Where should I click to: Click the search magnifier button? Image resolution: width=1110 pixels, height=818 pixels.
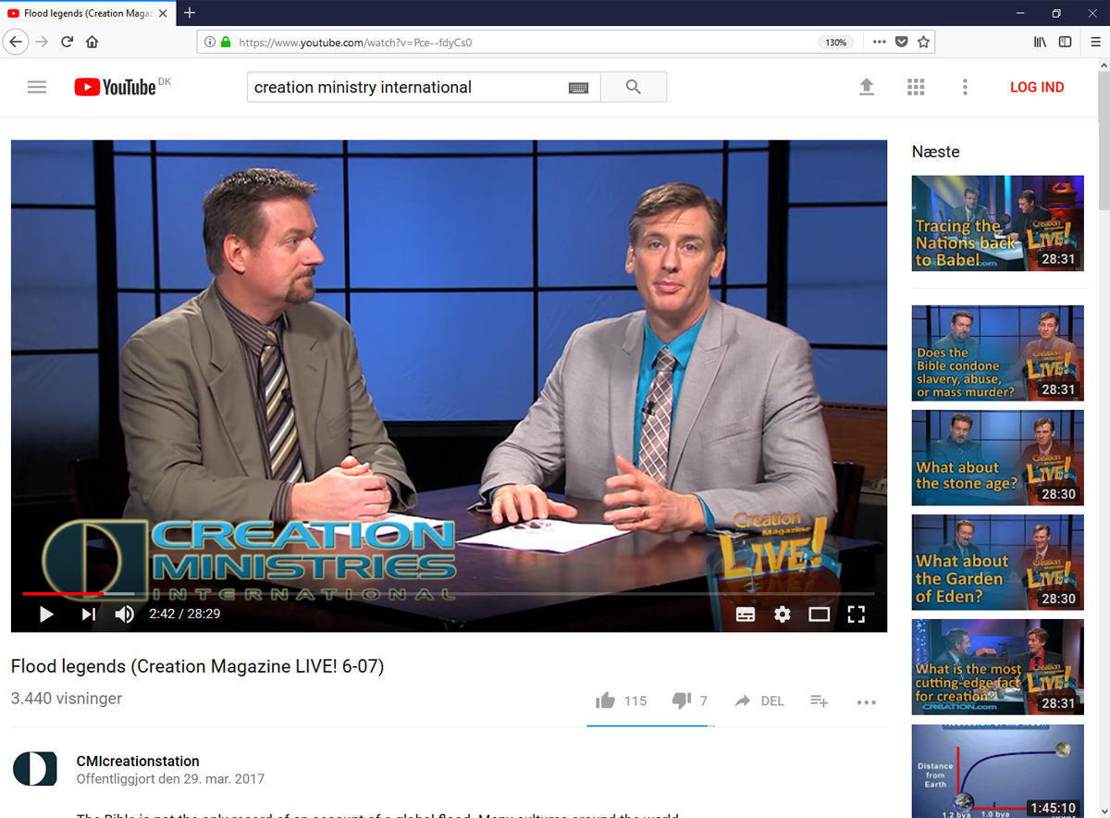click(x=634, y=87)
